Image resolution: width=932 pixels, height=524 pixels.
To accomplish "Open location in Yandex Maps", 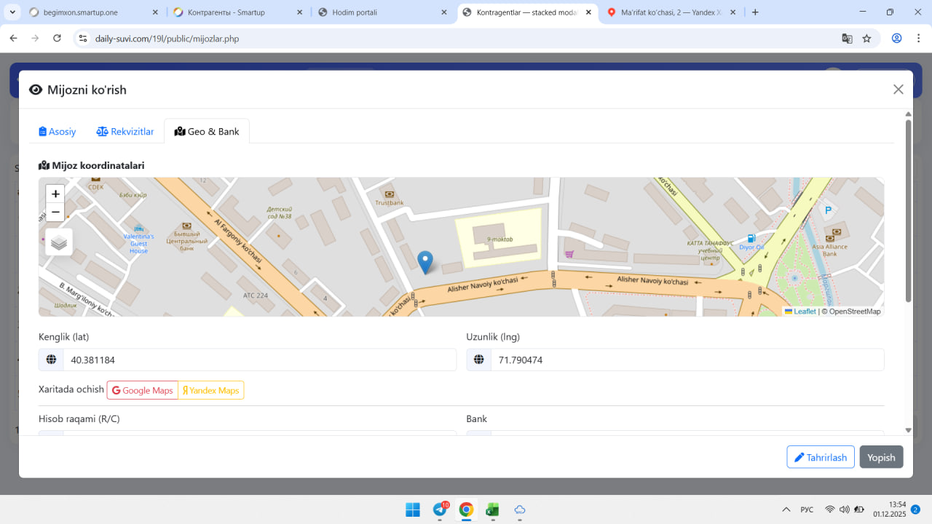I will (x=211, y=390).
